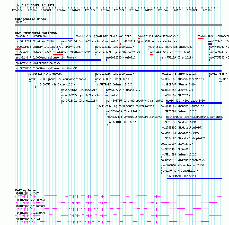The width and height of the screenshot is (229, 225).
Task: Click nsv5642837 (Ebert2021) label
Action: click(x=112, y=79)
